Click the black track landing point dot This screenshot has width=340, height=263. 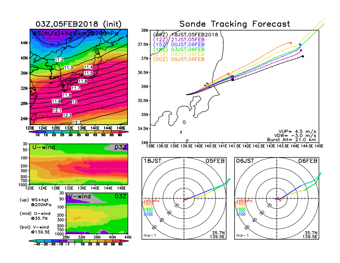click(x=303, y=56)
